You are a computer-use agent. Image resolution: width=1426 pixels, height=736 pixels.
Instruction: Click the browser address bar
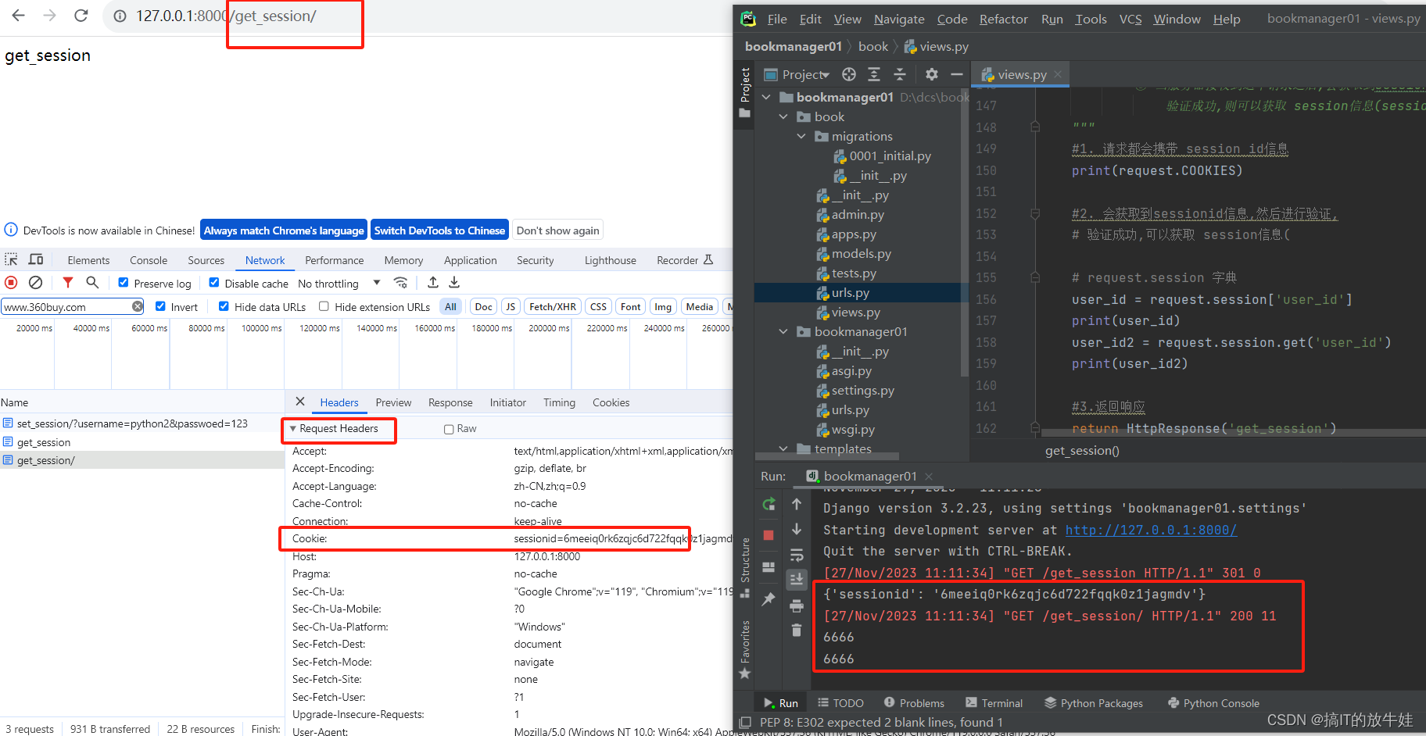417,16
